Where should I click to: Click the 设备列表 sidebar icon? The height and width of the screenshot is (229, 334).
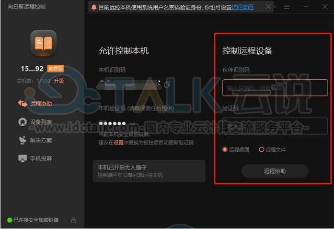[x=22, y=122]
